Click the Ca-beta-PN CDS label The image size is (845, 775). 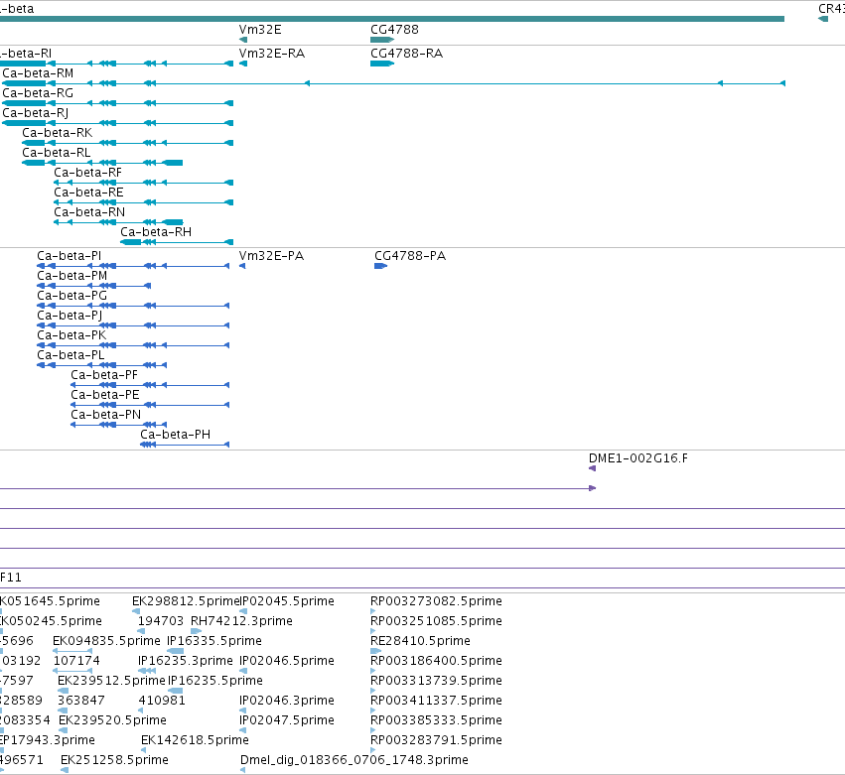click(x=106, y=415)
